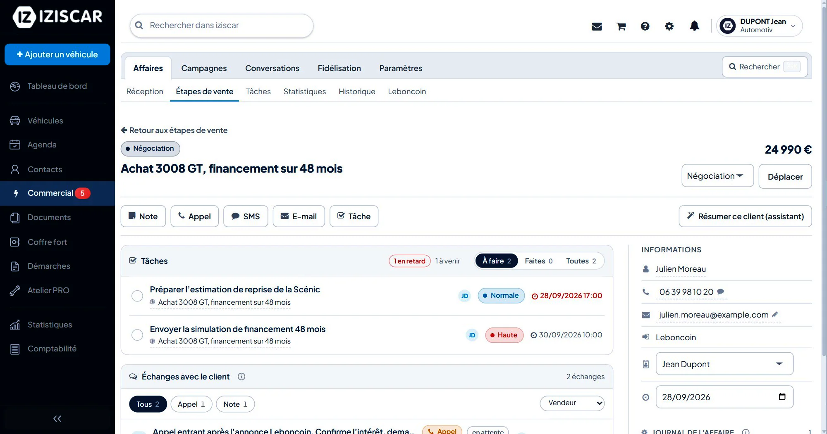Filter exchanges by Appel
827x434 pixels.
(191, 404)
